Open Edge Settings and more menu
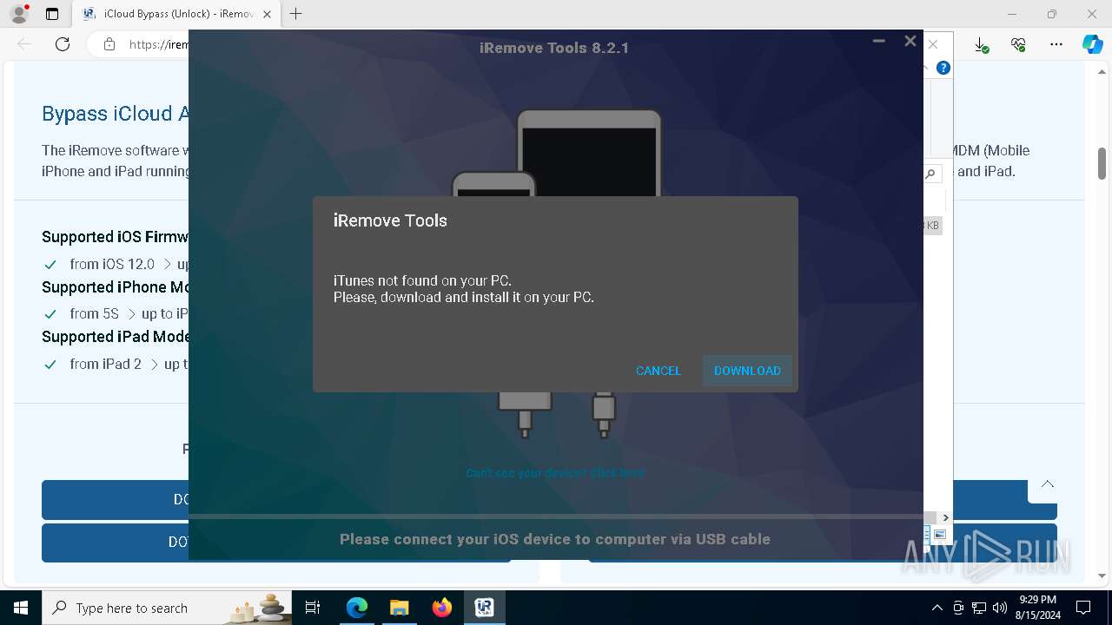Screen dimensions: 1112x625 [x=1056, y=44]
